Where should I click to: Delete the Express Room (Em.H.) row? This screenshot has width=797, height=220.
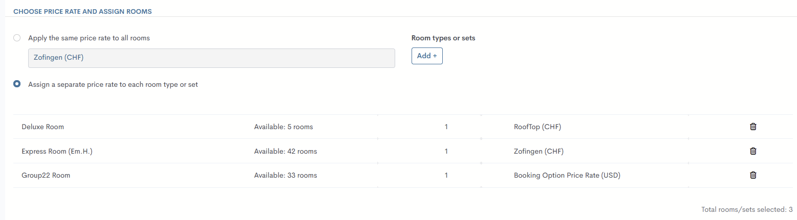[x=753, y=151]
